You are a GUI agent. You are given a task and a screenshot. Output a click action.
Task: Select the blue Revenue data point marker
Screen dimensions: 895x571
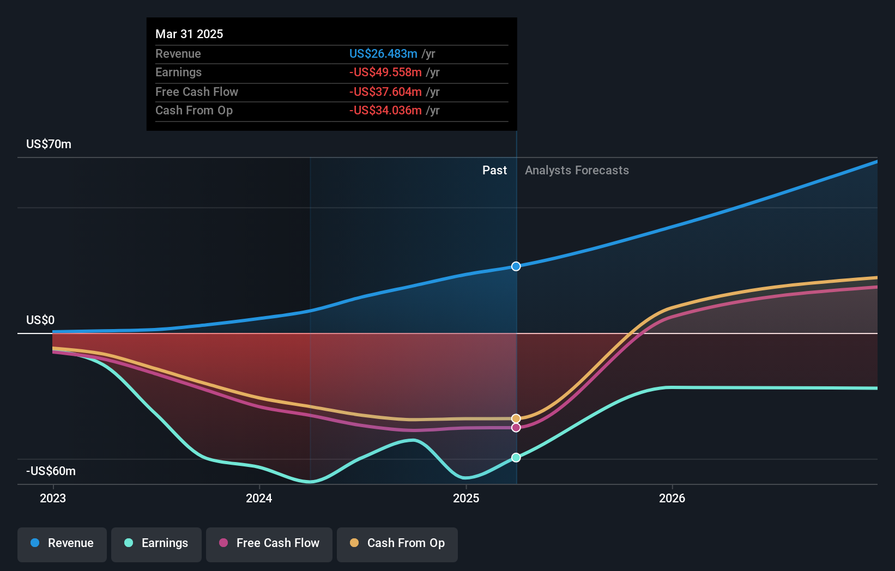[515, 266]
